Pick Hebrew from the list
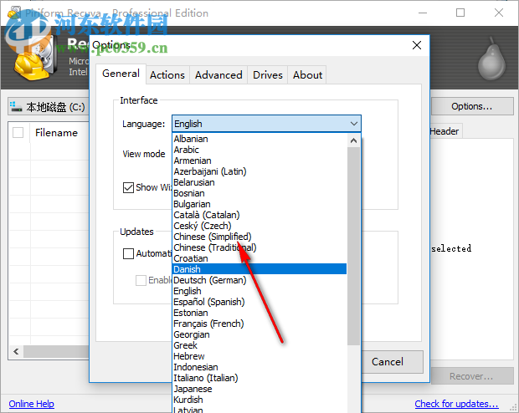Screen dimensions: 519x413 tap(259, 356)
